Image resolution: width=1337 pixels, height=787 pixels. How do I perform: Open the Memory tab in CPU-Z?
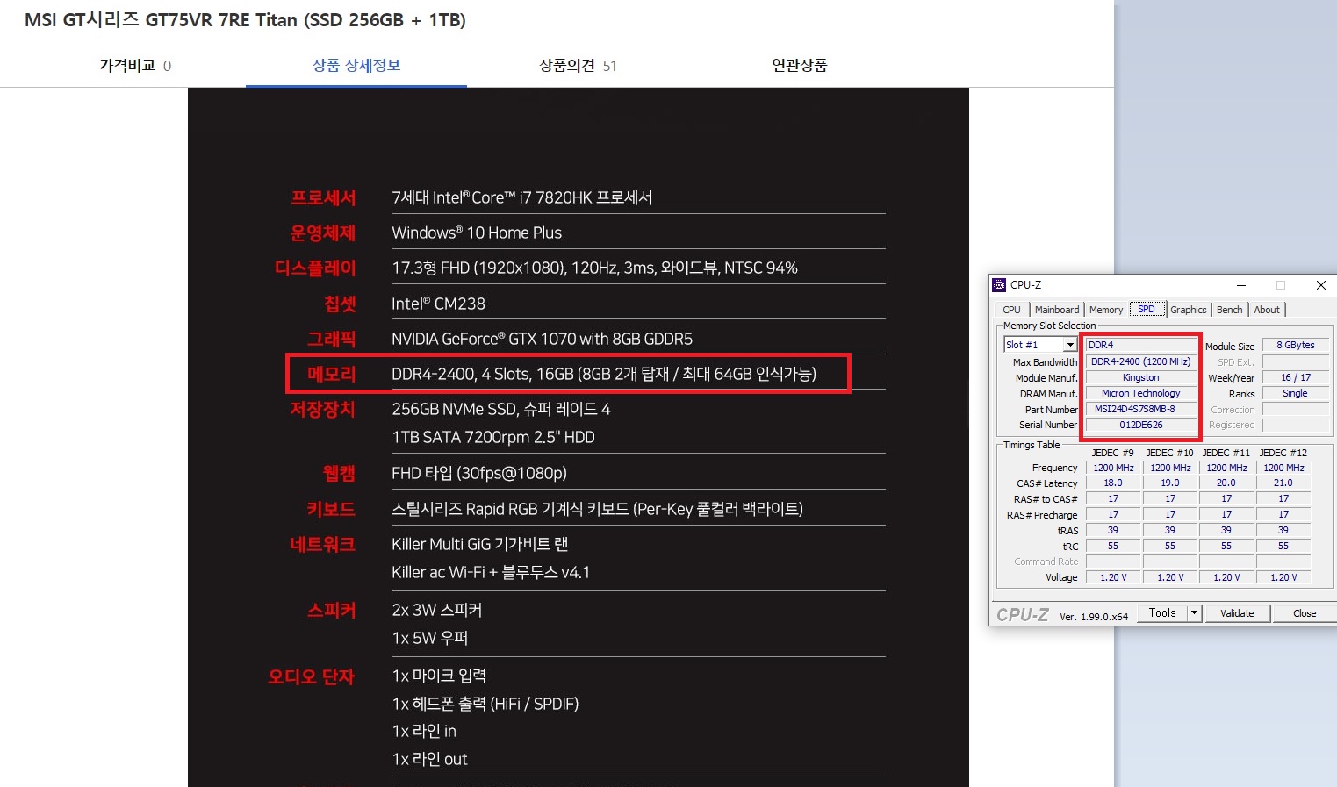pyautogui.click(x=1106, y=310)
